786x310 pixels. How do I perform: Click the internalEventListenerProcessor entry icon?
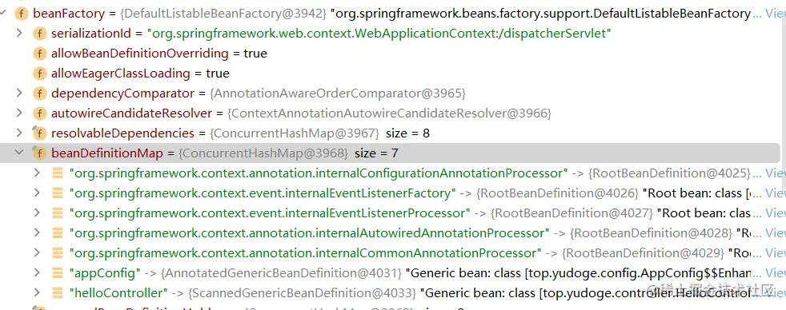(x=58, y=213)
